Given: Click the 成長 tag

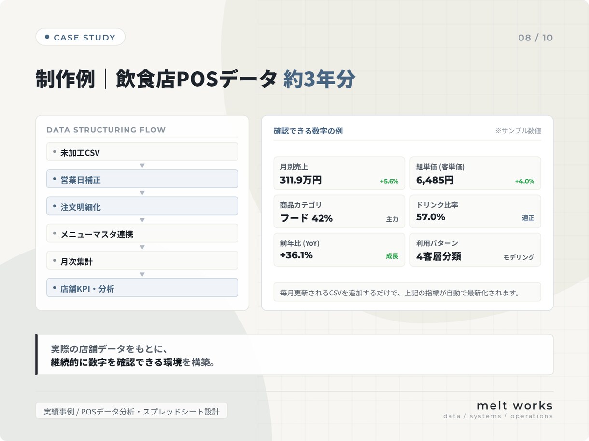Looking at the screenshot, I should click(392, 256).
